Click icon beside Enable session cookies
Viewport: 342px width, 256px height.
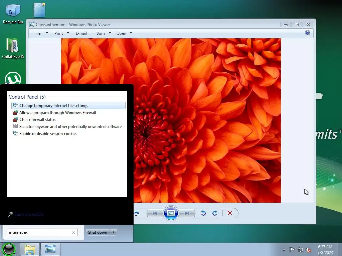[15, 133]
